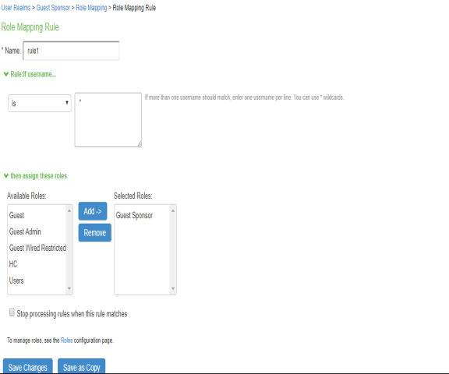Open the 'is' condition dropdown
This screenshot has width=449, height=374.
pyautogui.click(x=40, y=104)
